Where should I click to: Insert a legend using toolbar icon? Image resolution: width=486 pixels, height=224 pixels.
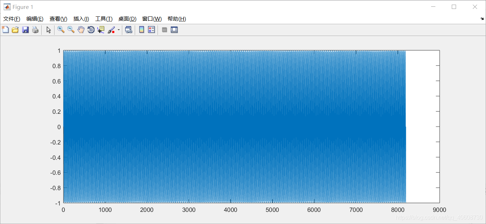(x=152, y=30)
